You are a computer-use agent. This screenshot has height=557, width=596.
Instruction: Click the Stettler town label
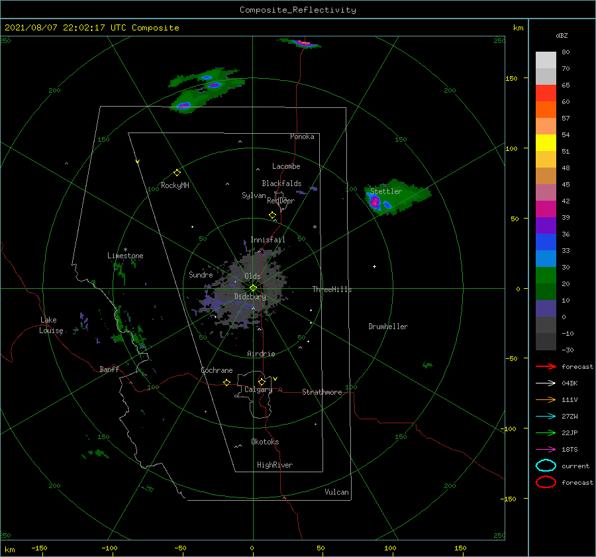pyautogui.click(x=386, y=191)
